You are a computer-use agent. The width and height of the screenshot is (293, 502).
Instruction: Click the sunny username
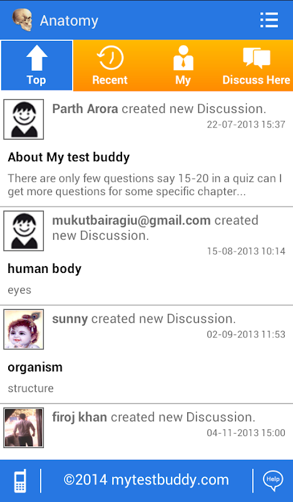(70, 319)
